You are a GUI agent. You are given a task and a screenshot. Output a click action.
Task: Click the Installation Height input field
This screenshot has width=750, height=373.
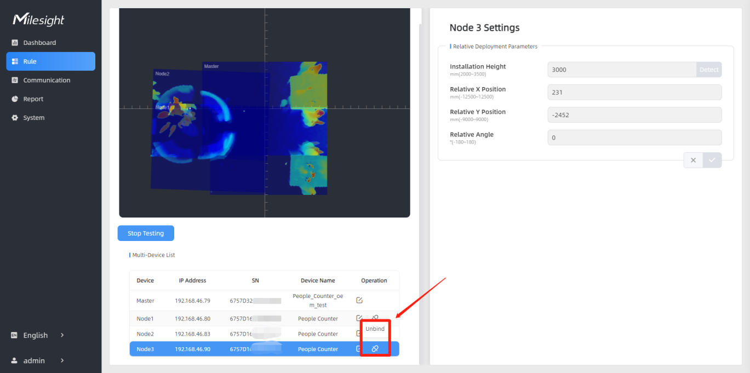tap(622, 70)
